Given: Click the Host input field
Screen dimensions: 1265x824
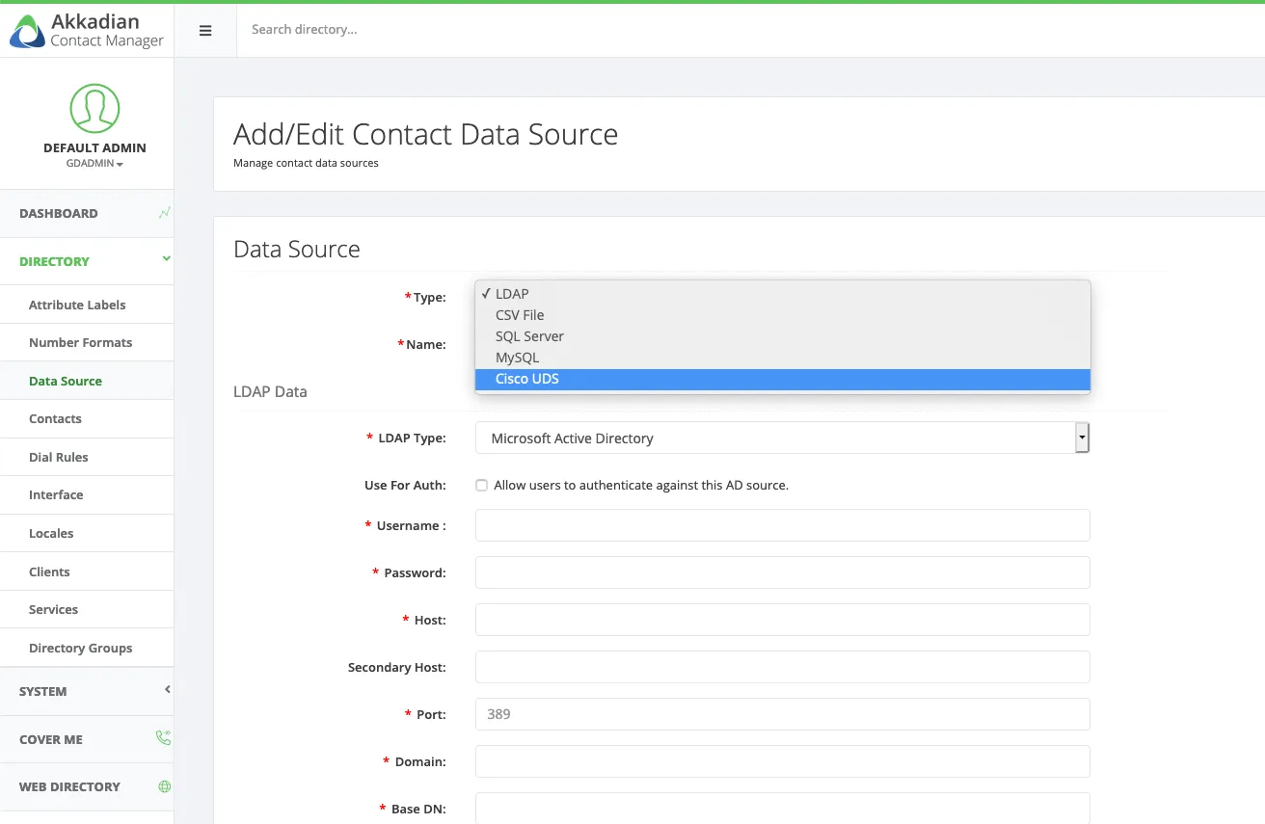Looking at the screenshot, I should point(782,620).
